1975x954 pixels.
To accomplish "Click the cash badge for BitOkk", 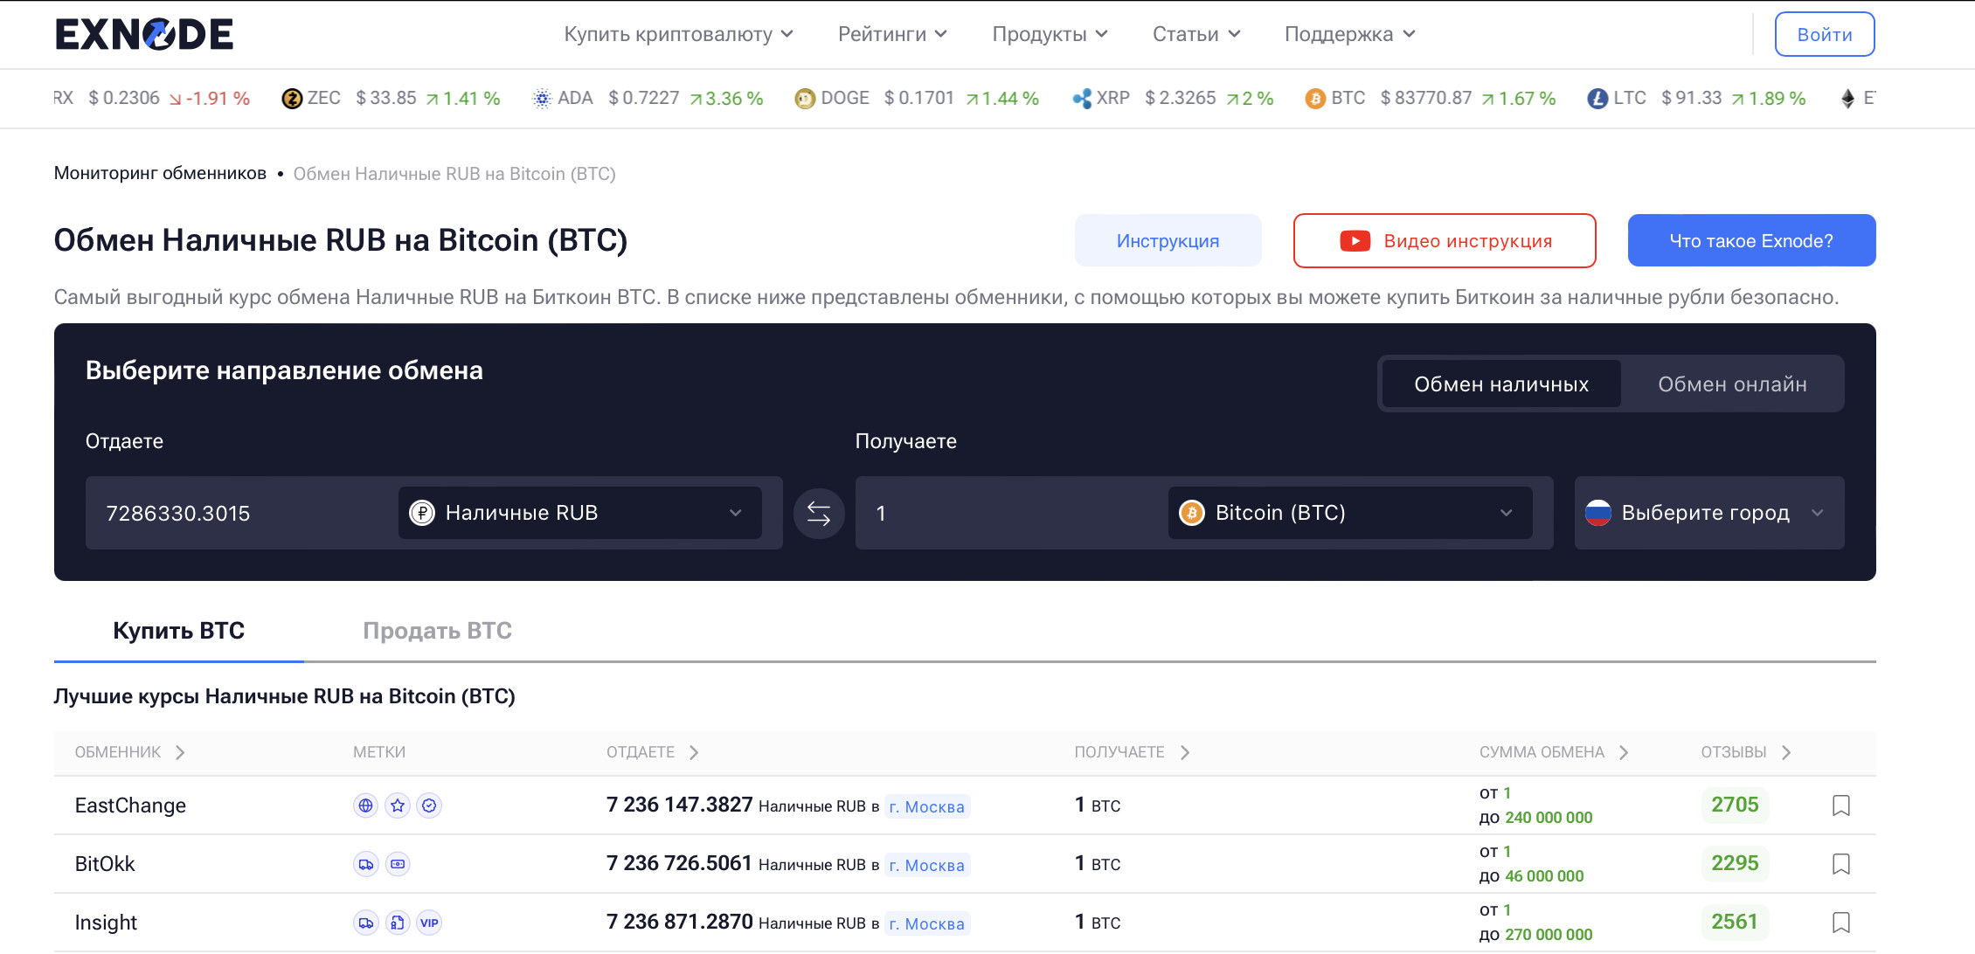I will 398,864.
